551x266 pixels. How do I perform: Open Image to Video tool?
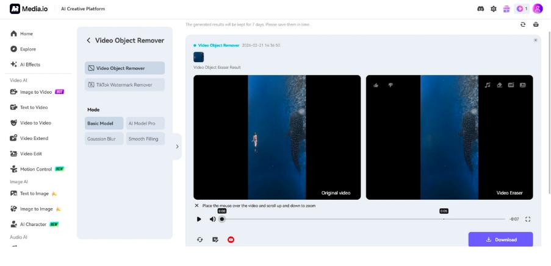tap(38, 92)
